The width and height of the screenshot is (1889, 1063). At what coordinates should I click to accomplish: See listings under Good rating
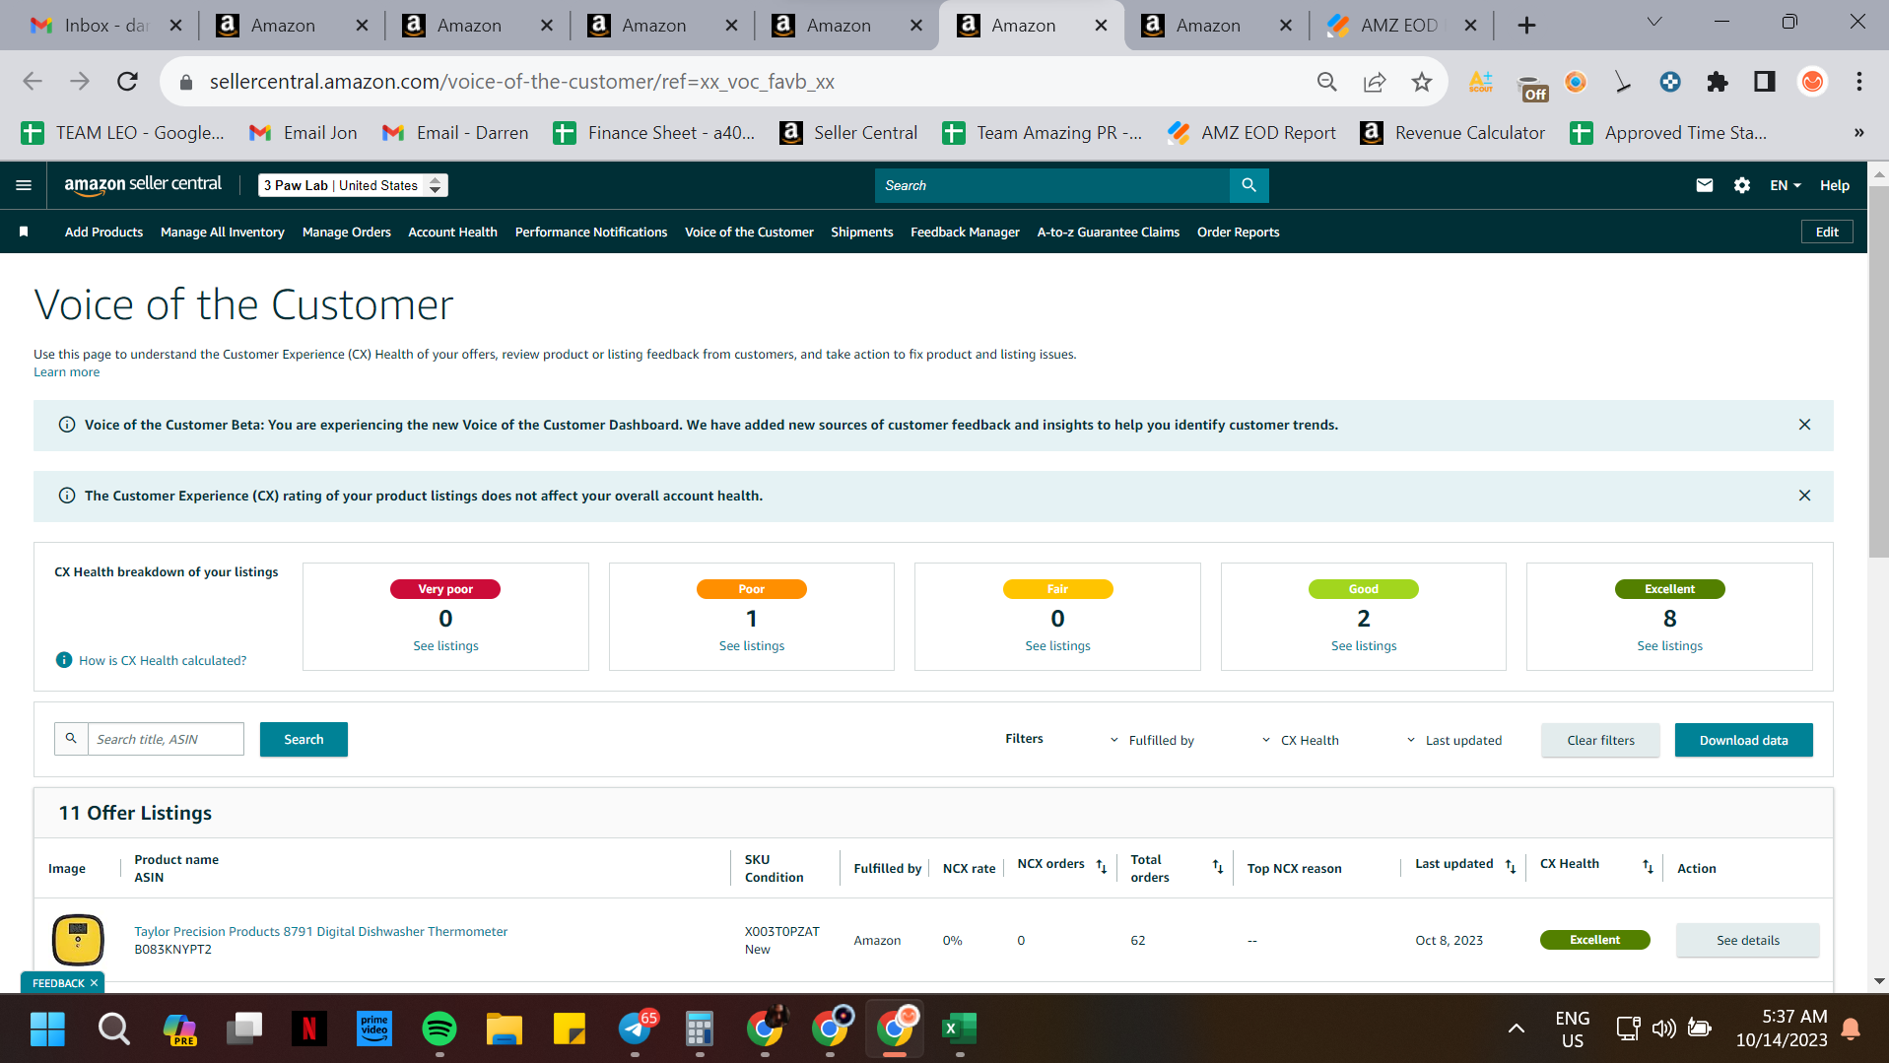[x=1363, y=645]
